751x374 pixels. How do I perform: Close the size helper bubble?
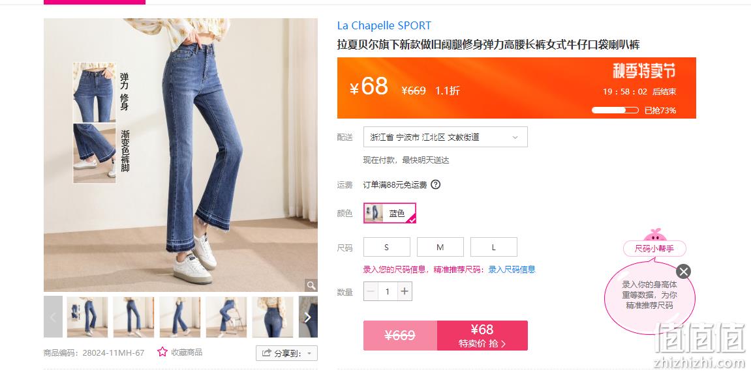click(683, 272)
